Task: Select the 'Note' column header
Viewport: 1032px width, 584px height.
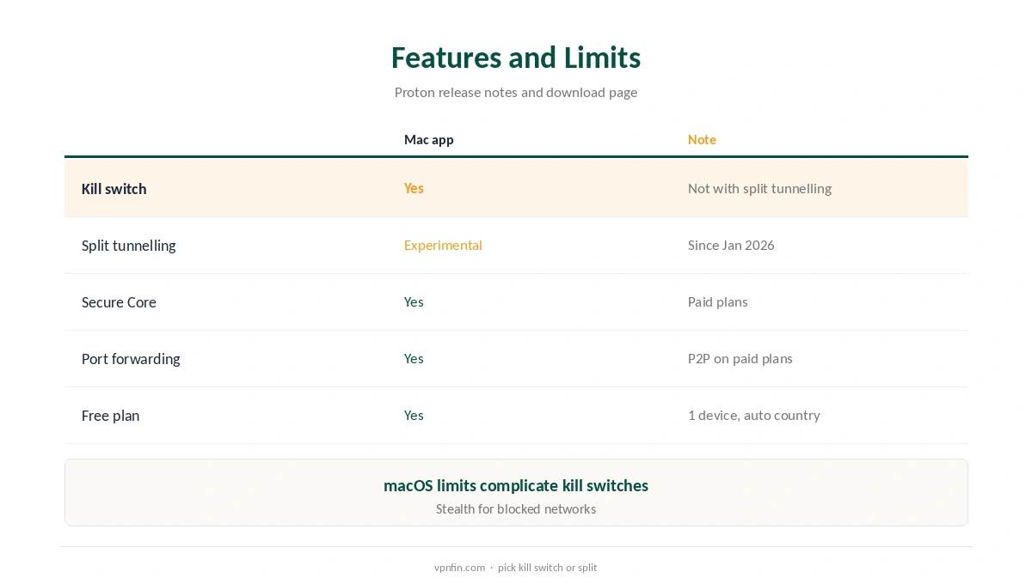Action: [x=702, y=139]
